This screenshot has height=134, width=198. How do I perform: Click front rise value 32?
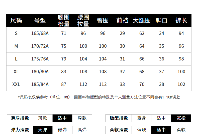(122, 72)
